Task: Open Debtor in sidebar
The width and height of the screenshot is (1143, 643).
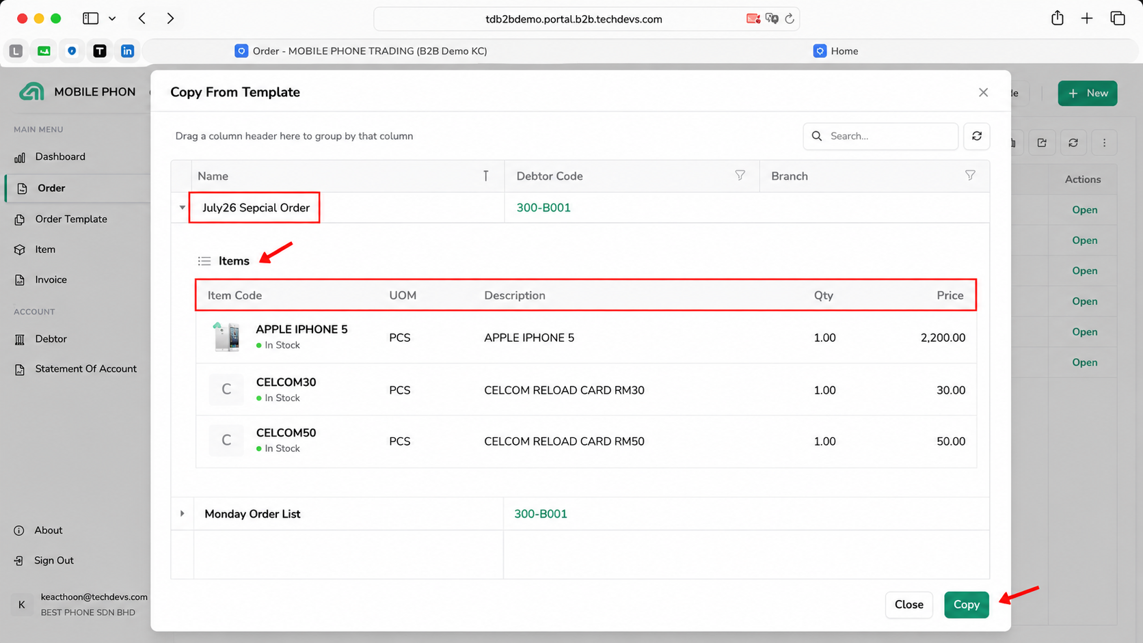Action: coord(51,339)
